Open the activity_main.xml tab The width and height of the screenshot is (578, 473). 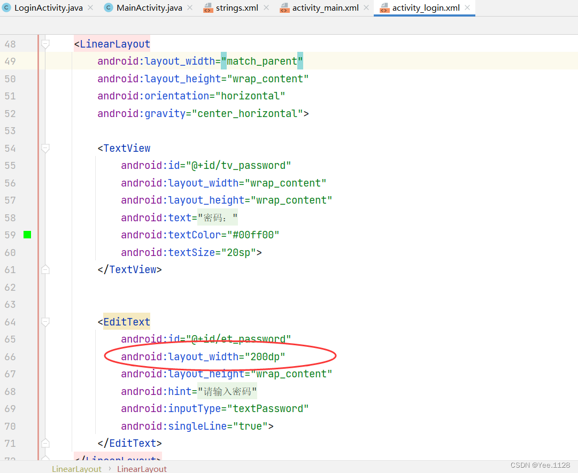pyautogui.click(x=325, y=7)
